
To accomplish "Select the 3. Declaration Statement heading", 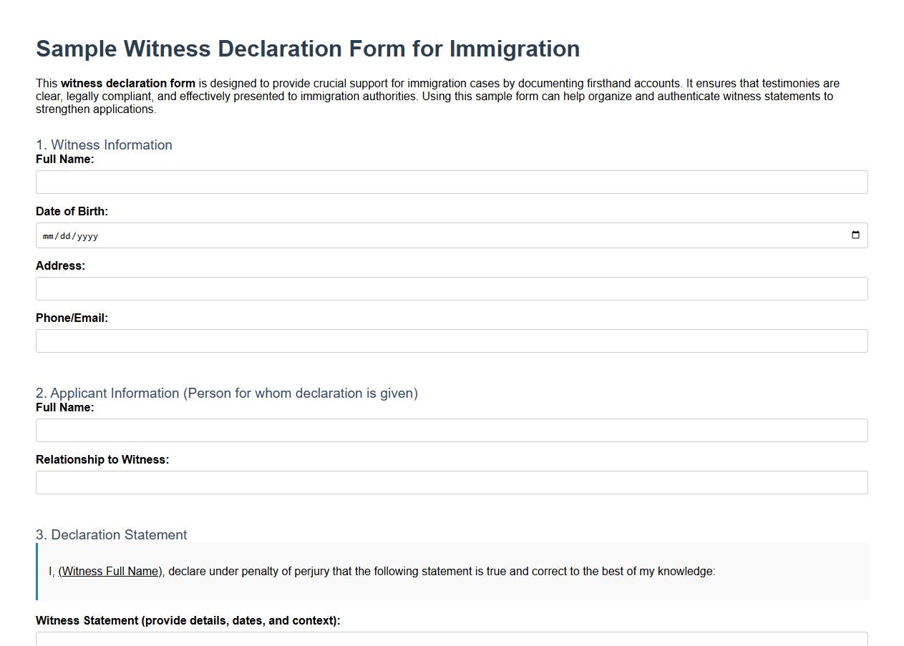I will pos(111,534).
